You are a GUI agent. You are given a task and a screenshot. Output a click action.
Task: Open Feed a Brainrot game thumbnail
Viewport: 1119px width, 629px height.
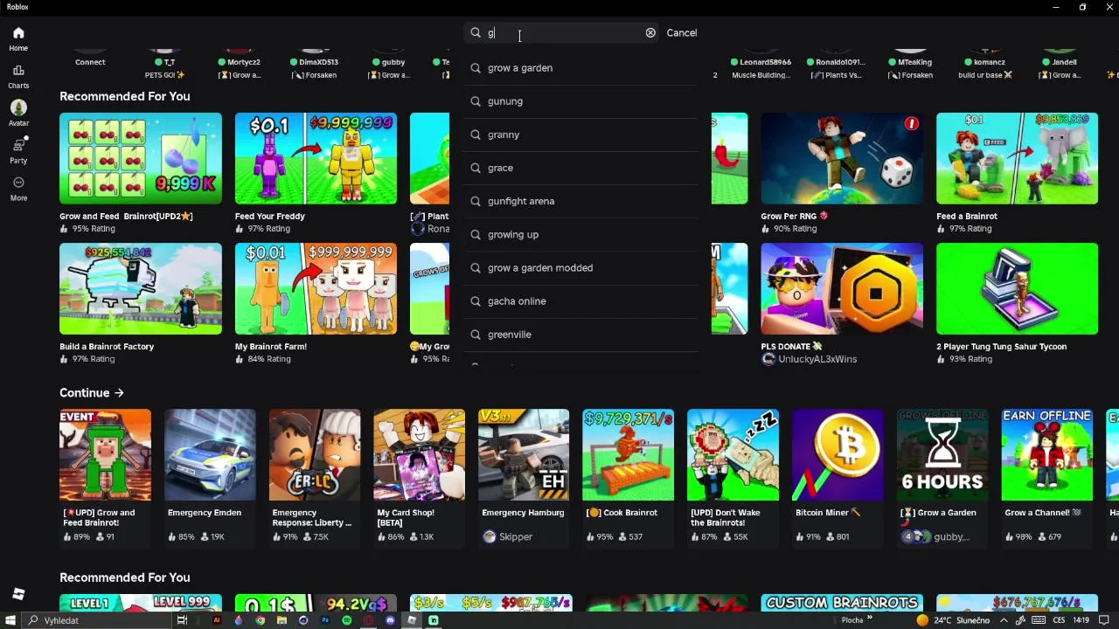point(1017,158)
